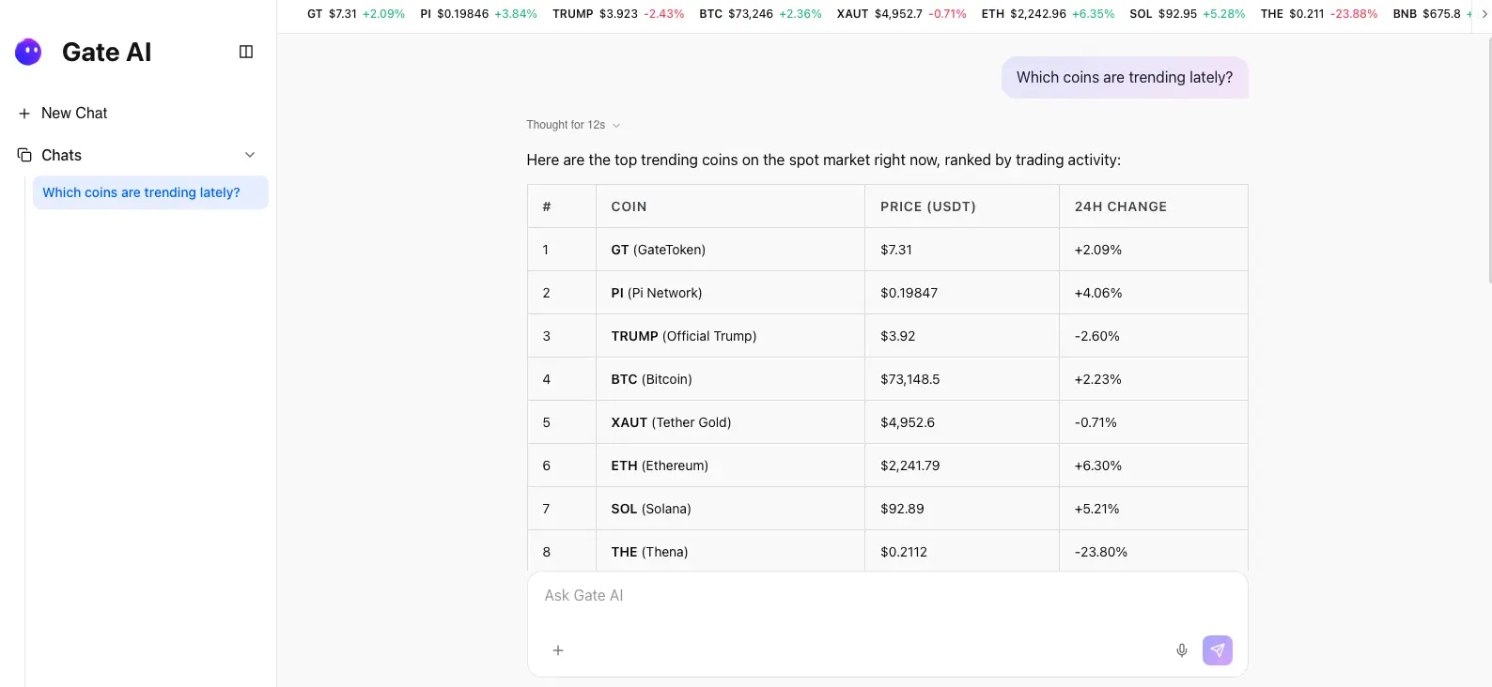
Task: Click the user message bubble
Action: click(x=1125, y=78)
